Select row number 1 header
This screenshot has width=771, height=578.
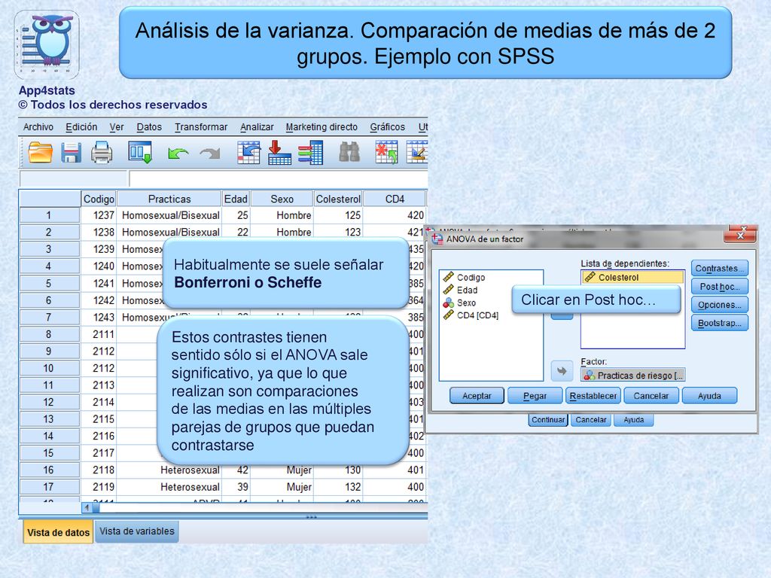tap(49, 215)
